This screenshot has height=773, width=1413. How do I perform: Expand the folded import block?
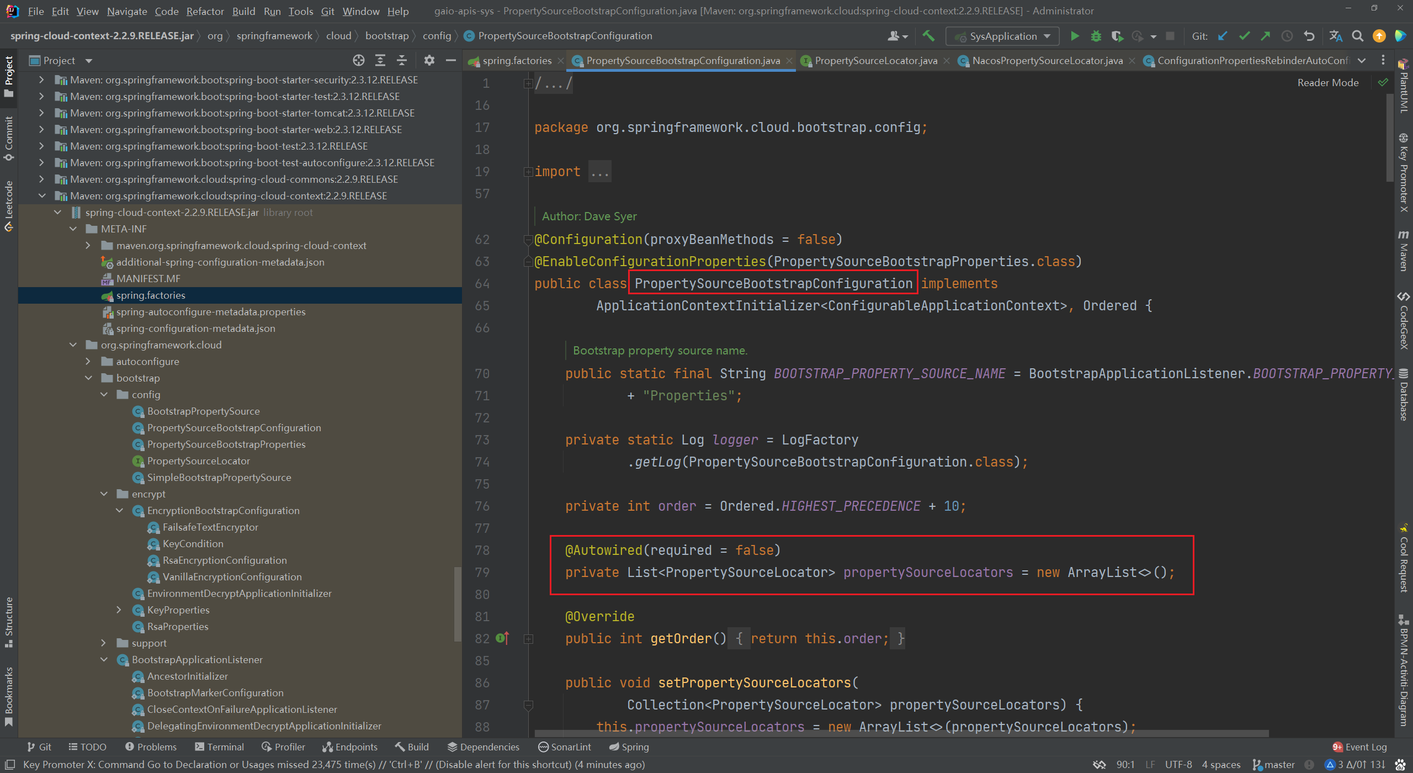[x=528, y=172]
